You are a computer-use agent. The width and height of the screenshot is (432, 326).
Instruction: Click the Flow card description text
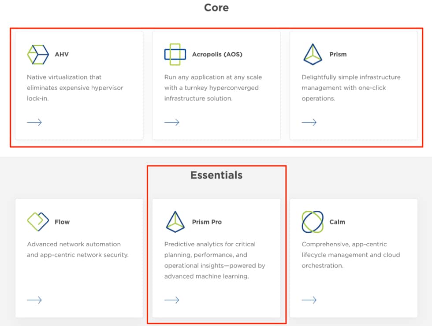pos(78,249)
